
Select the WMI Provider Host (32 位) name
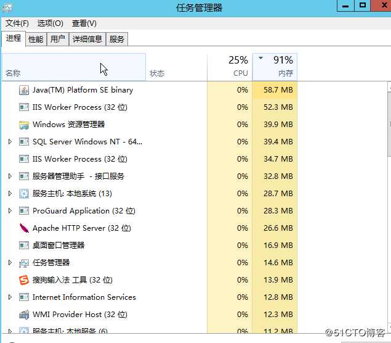(x=80, y=314)
